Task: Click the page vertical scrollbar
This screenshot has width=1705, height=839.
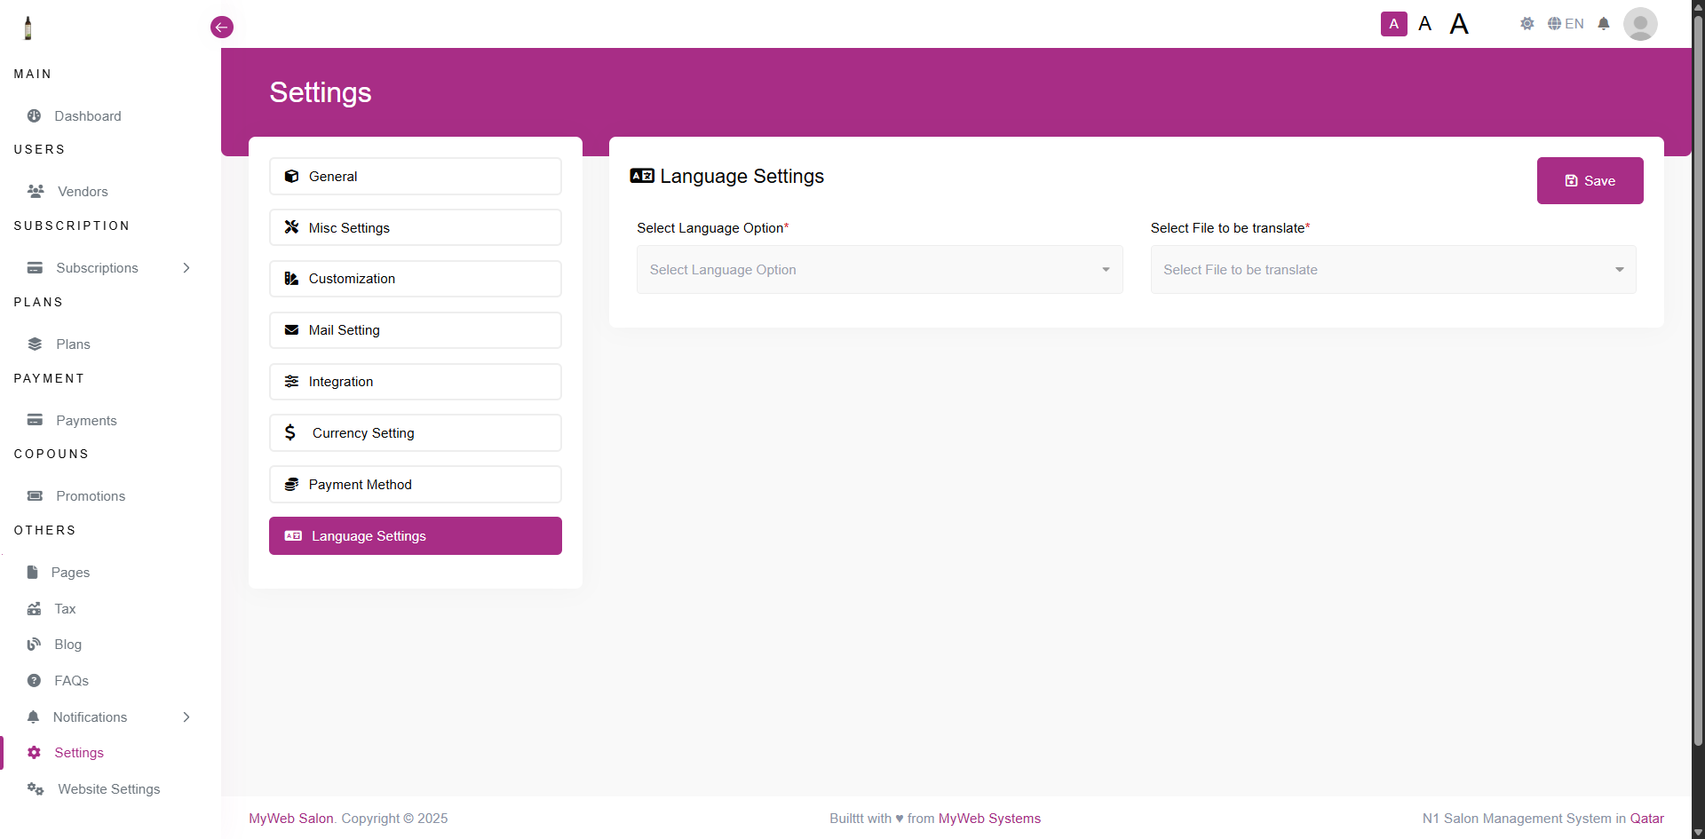Action: 1698,355
